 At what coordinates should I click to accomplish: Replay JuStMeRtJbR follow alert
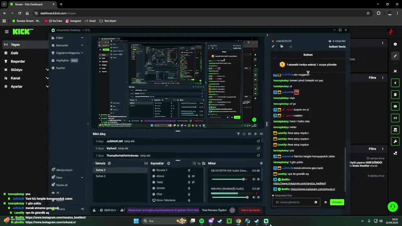click(x=258, y=141)
